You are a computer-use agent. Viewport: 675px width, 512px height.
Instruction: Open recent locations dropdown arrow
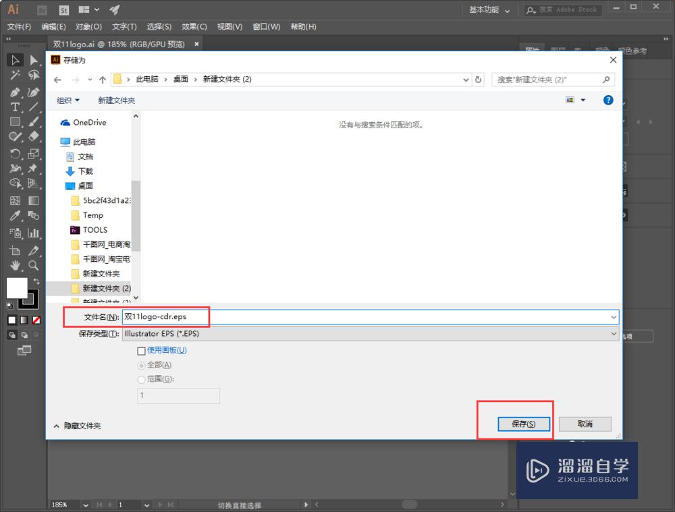pyautogui.click(x=90, y=80)
